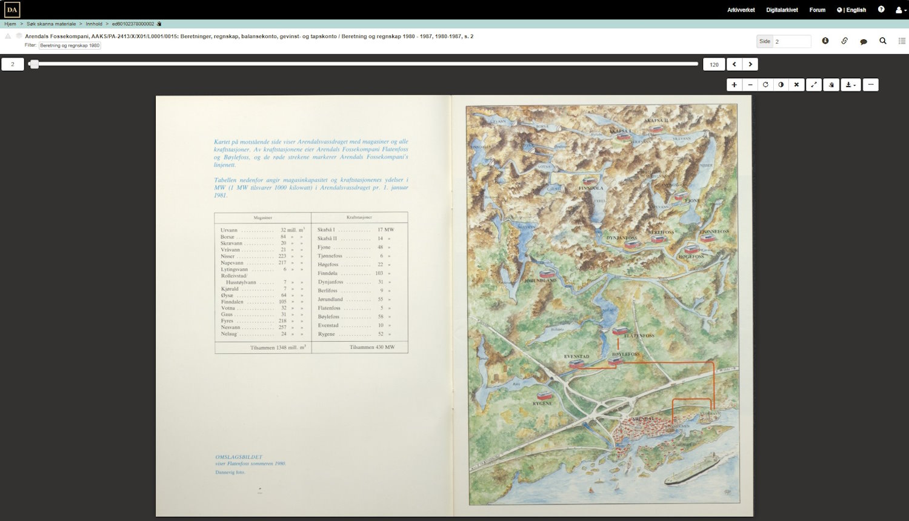
Task: Open the Filter Beretning og regnskap 1980 selector
Action: click(70, 45)
